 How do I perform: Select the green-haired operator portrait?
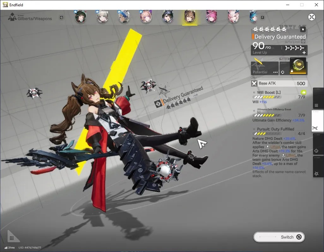point(81,17)
